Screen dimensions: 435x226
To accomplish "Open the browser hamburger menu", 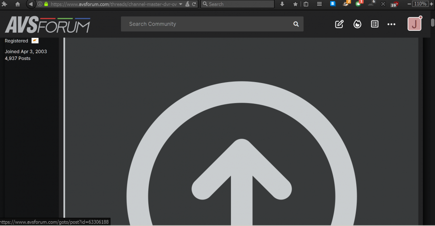I will tap(319, 4).
